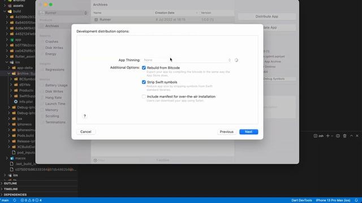The width and height of the screenshot is (362, 203).
Task: Select the Runner archive row
Action: pyautogui.click(x=163, y=20)
